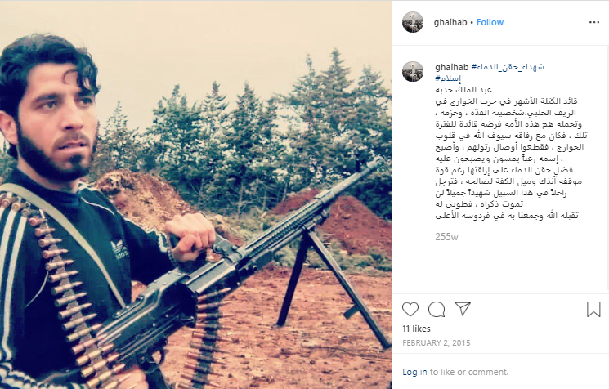
Task: Click the caption profile avatar
Action: (413, 71)
